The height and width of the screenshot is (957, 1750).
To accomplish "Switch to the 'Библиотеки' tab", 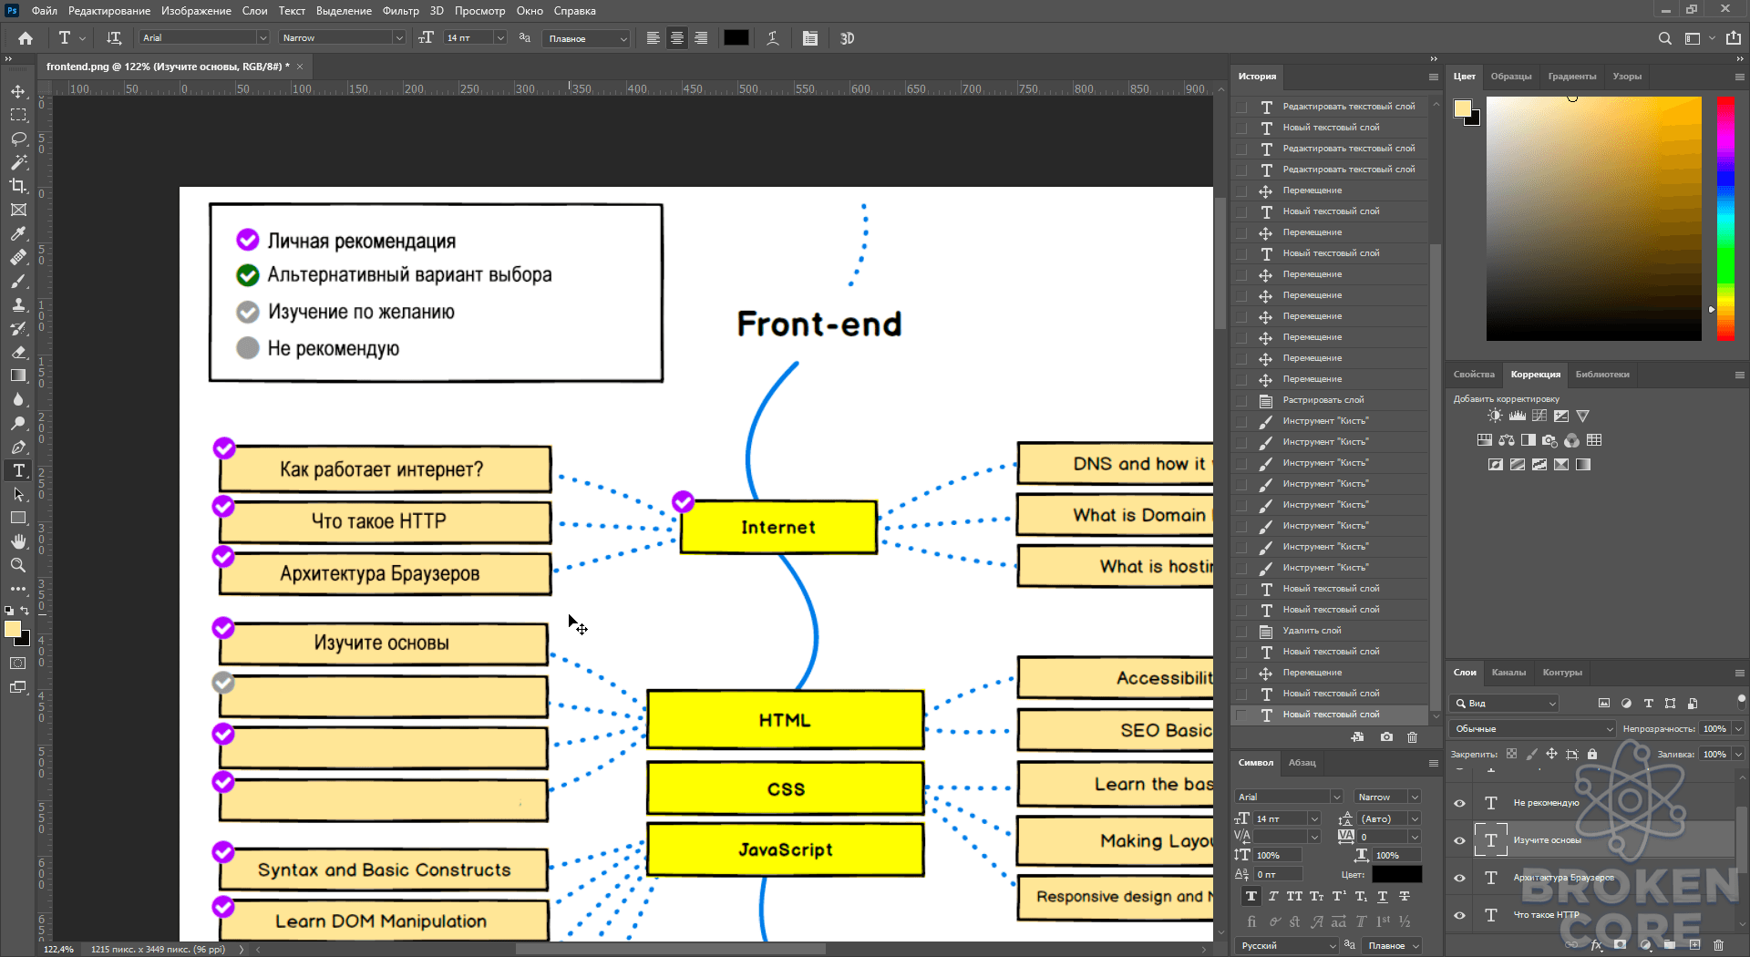I will pos(1602,375).
